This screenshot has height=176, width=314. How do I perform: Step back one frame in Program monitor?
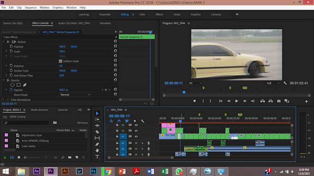[229, 101]
